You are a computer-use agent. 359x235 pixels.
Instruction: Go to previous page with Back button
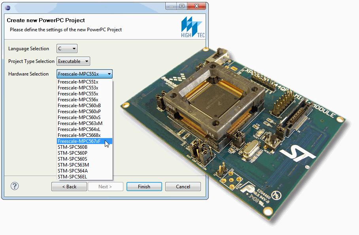click(69, 186)
